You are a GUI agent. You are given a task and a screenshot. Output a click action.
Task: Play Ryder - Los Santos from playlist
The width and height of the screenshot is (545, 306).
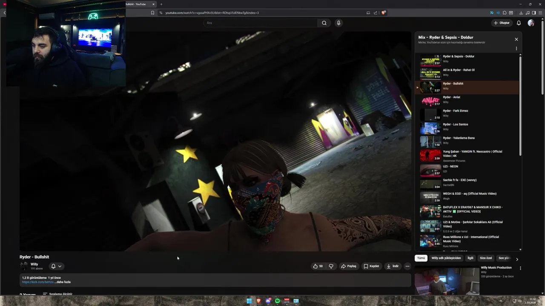point(467,127)
